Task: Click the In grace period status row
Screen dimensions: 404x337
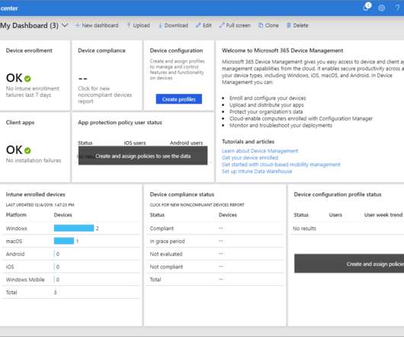Action: (215, 242)
